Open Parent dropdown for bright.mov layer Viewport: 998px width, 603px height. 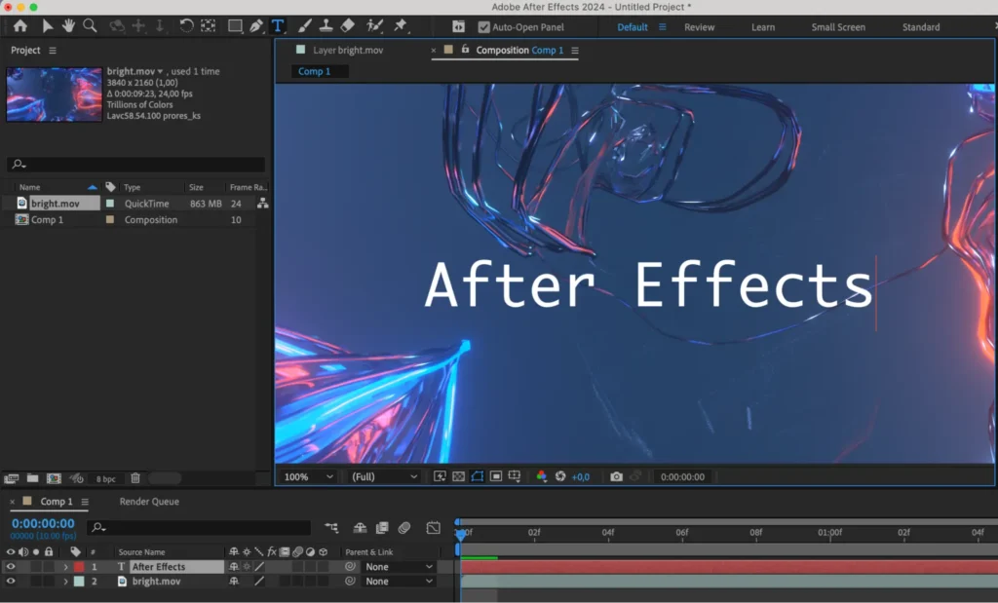click(399, 581)
